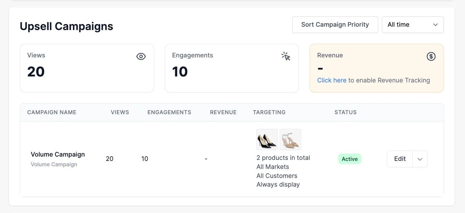Expand the chevron next to Edit button

pos(420,159)
